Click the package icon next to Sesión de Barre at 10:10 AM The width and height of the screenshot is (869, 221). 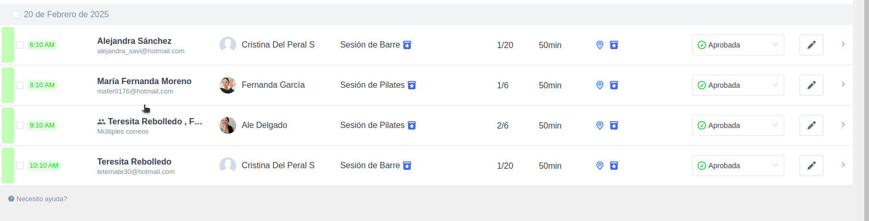click(x=407, y=166)
